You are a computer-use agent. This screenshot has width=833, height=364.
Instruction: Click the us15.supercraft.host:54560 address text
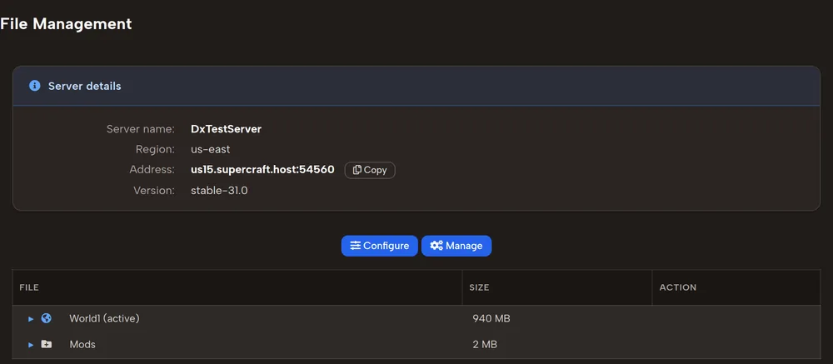(x=262, y=170)
